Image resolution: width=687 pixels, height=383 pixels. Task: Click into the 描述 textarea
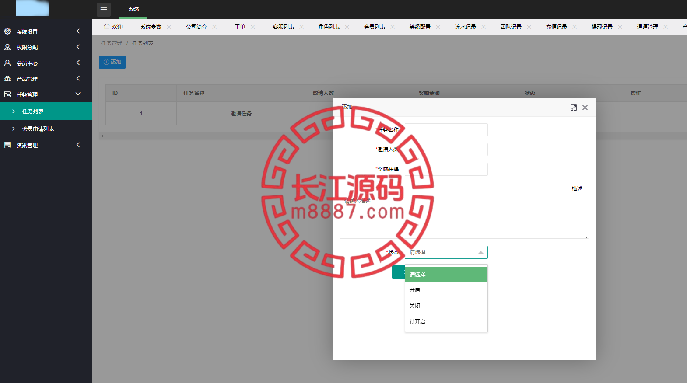(x=464, y=217)
